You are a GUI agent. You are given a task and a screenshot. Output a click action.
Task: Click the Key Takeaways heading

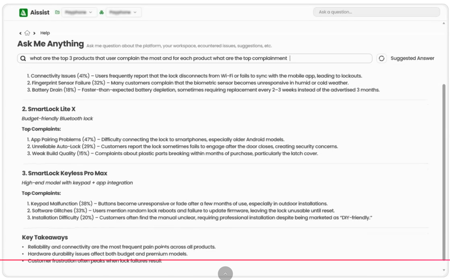coord(45,237)
